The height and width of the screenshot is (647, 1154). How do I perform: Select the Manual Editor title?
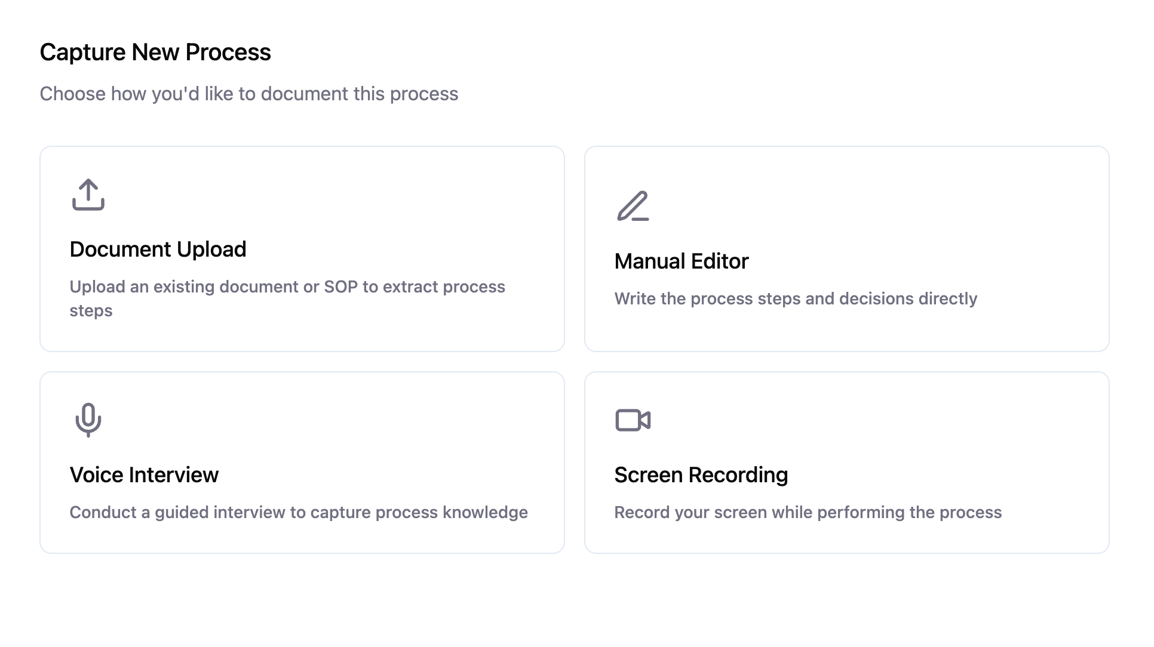[681, 261]
